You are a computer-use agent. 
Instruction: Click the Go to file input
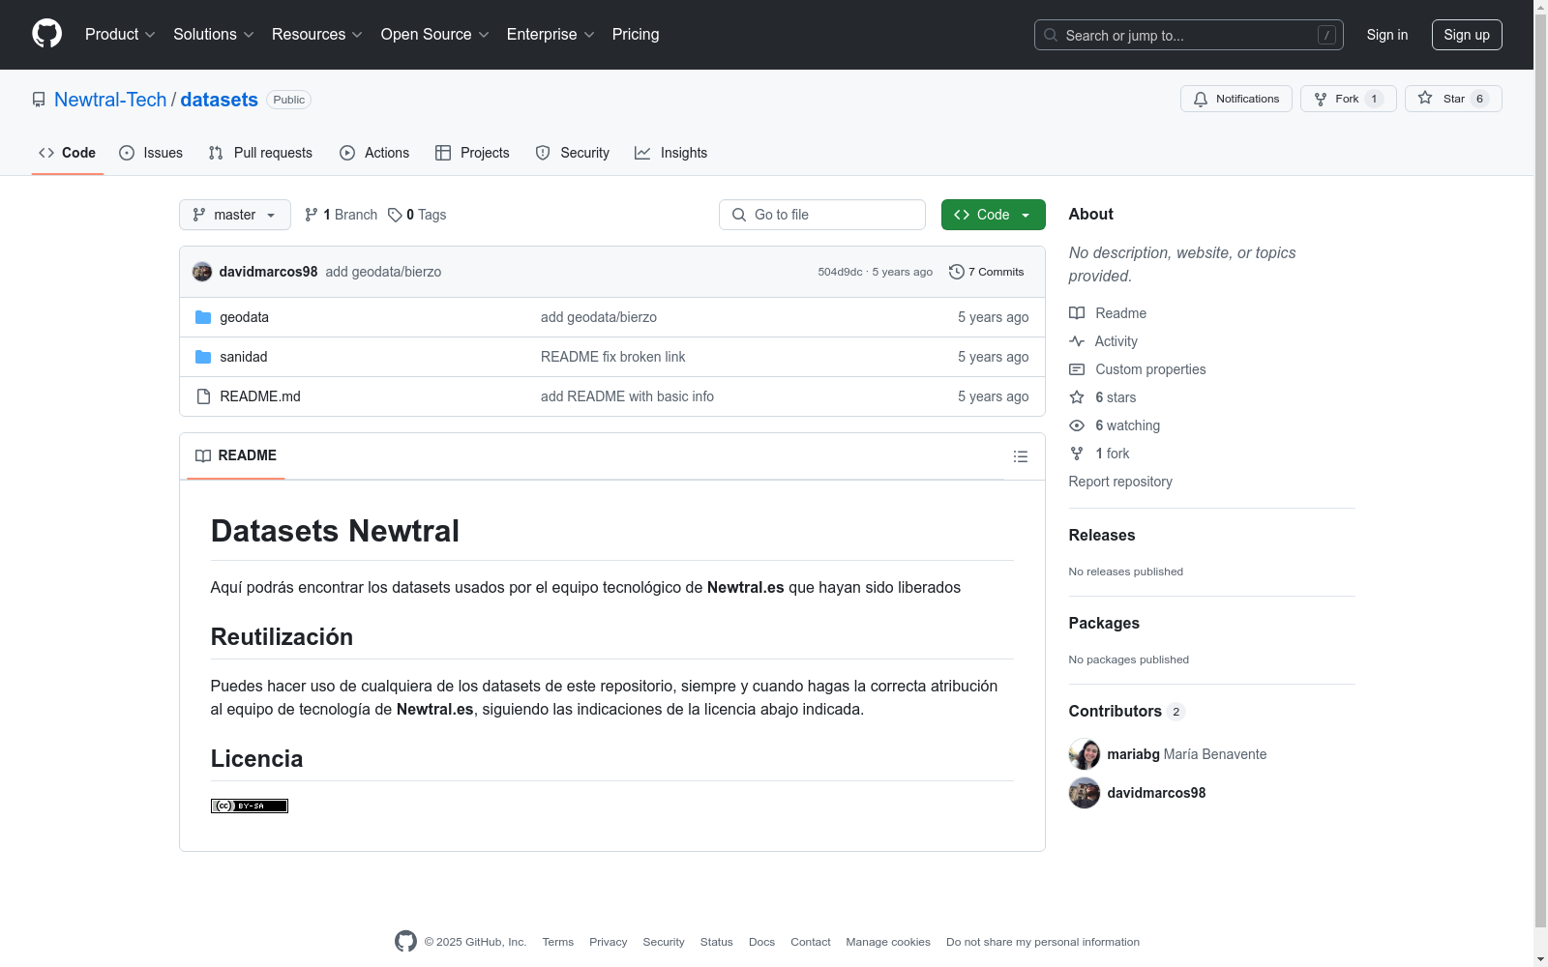[x=822, y=215]
